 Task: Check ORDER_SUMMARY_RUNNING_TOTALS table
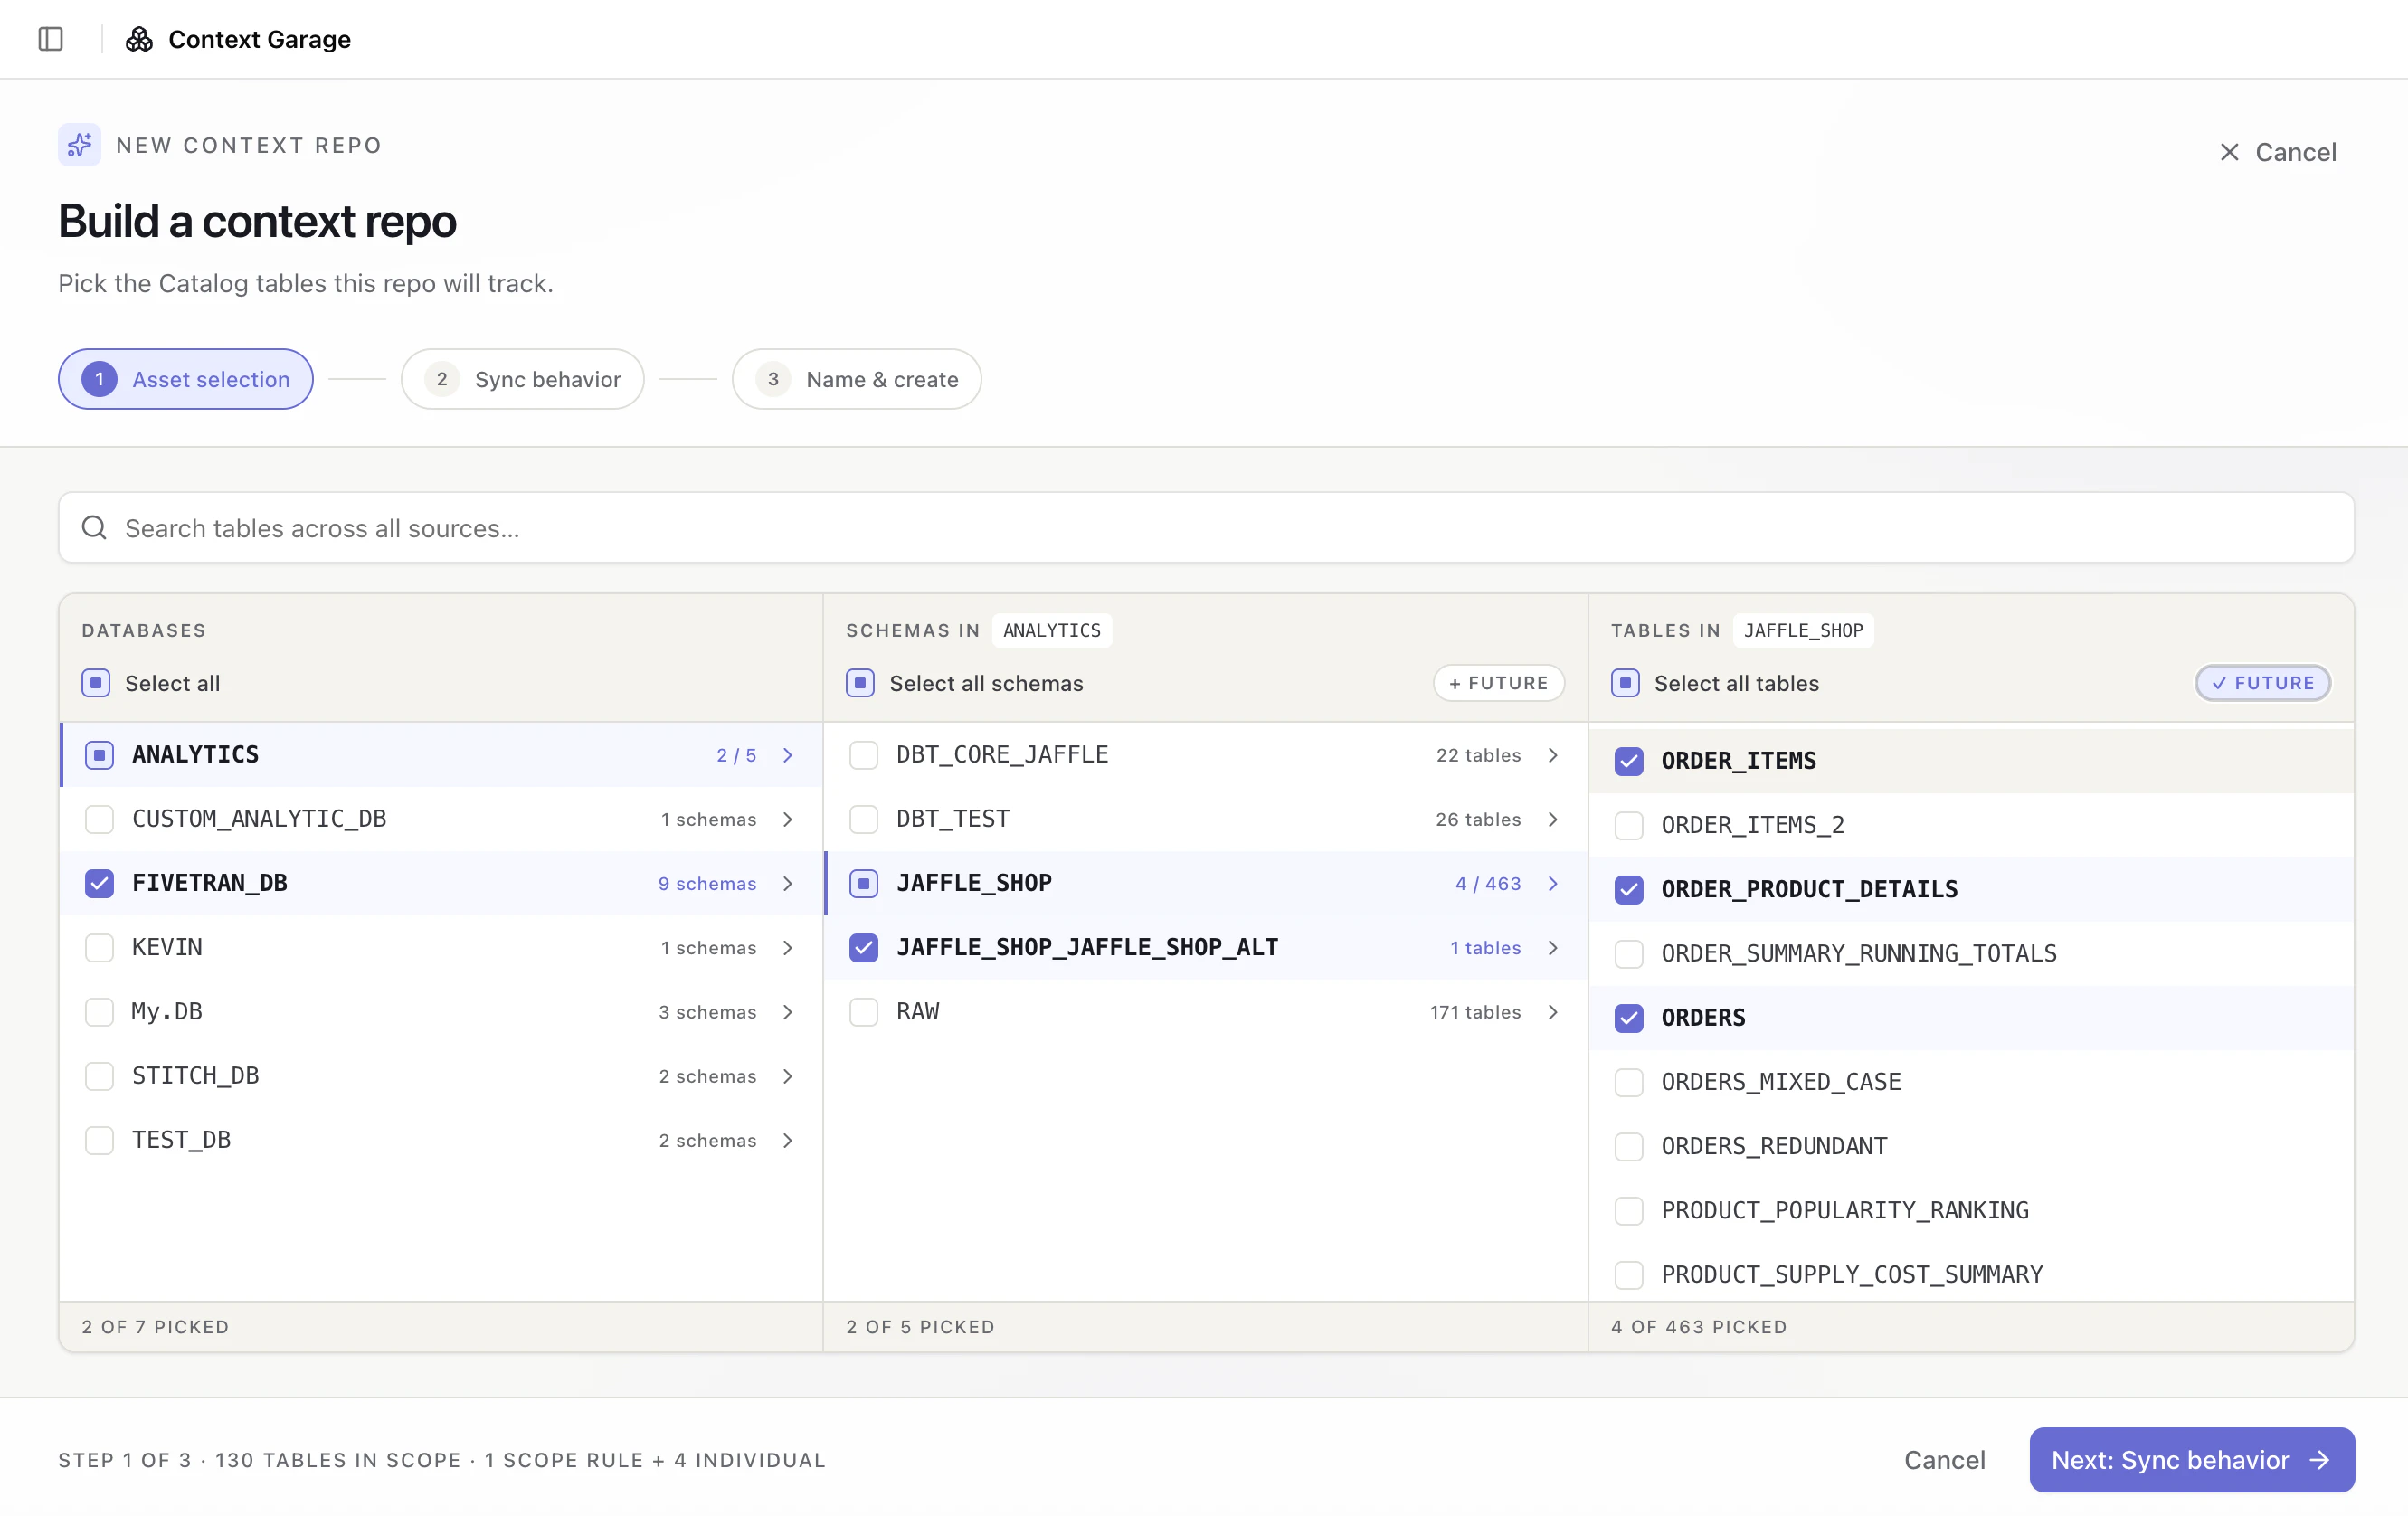pyautogui.click(x=1629, y=953)
